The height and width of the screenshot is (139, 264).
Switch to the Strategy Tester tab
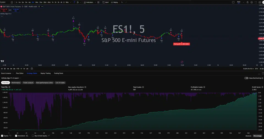(32, 73)
